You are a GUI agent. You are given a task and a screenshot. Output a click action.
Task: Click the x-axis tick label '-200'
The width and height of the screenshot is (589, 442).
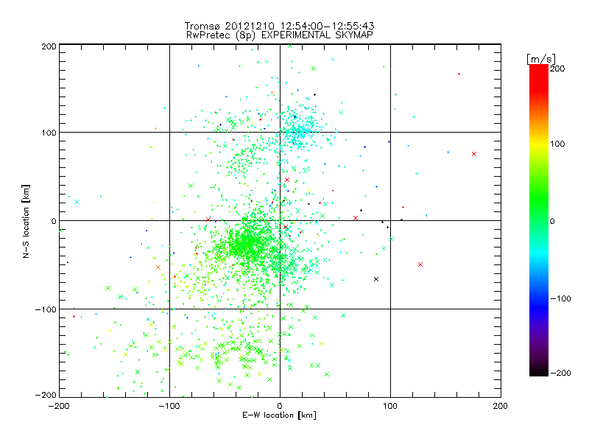(x=59, y=406)
